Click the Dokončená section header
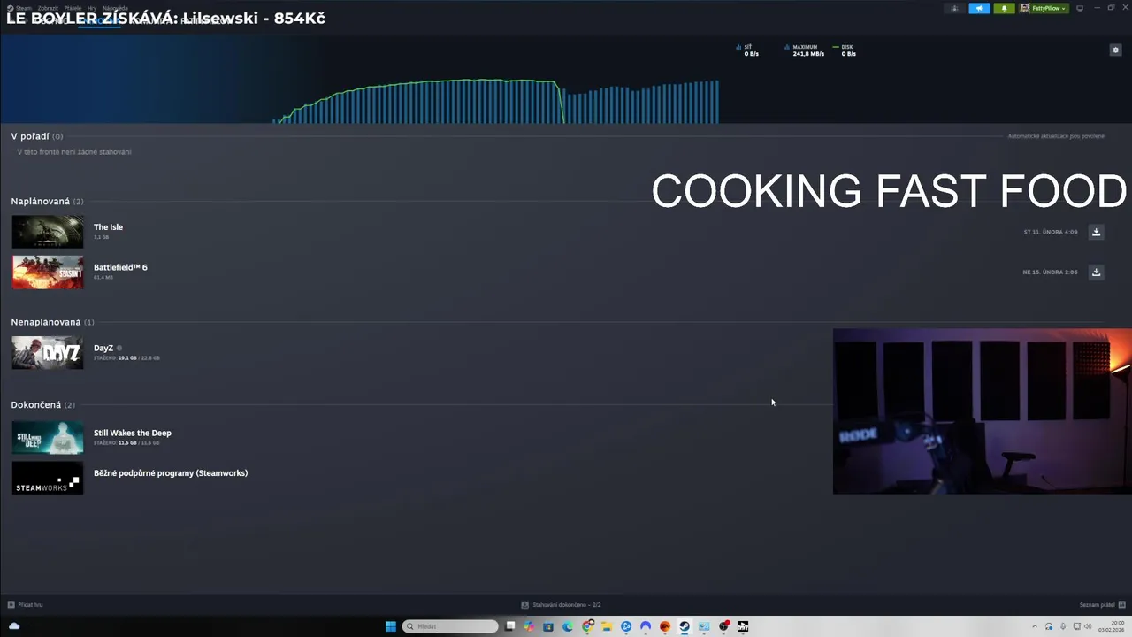Image resolution: width=1132 pixels, height=637 pixels. click(36, 404)
